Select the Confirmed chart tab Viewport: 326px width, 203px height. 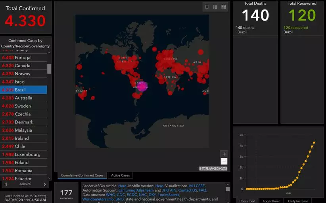click(247, 201)
